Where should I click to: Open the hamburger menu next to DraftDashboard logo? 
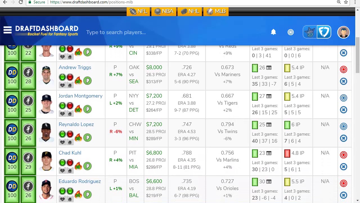(8, 30)
